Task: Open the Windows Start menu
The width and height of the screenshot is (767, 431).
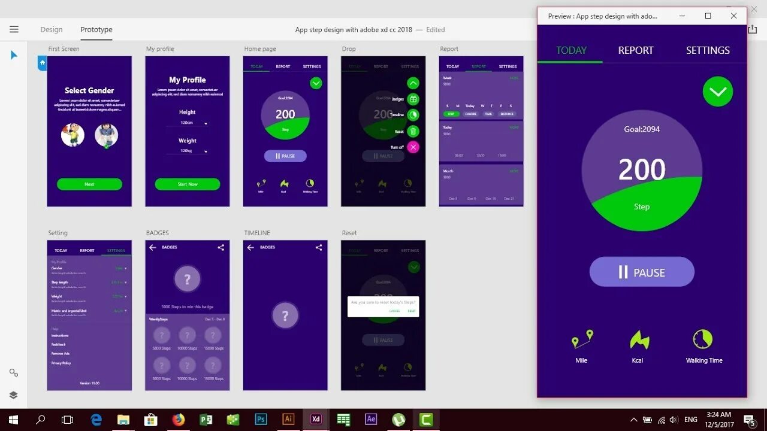Action: 13,420
